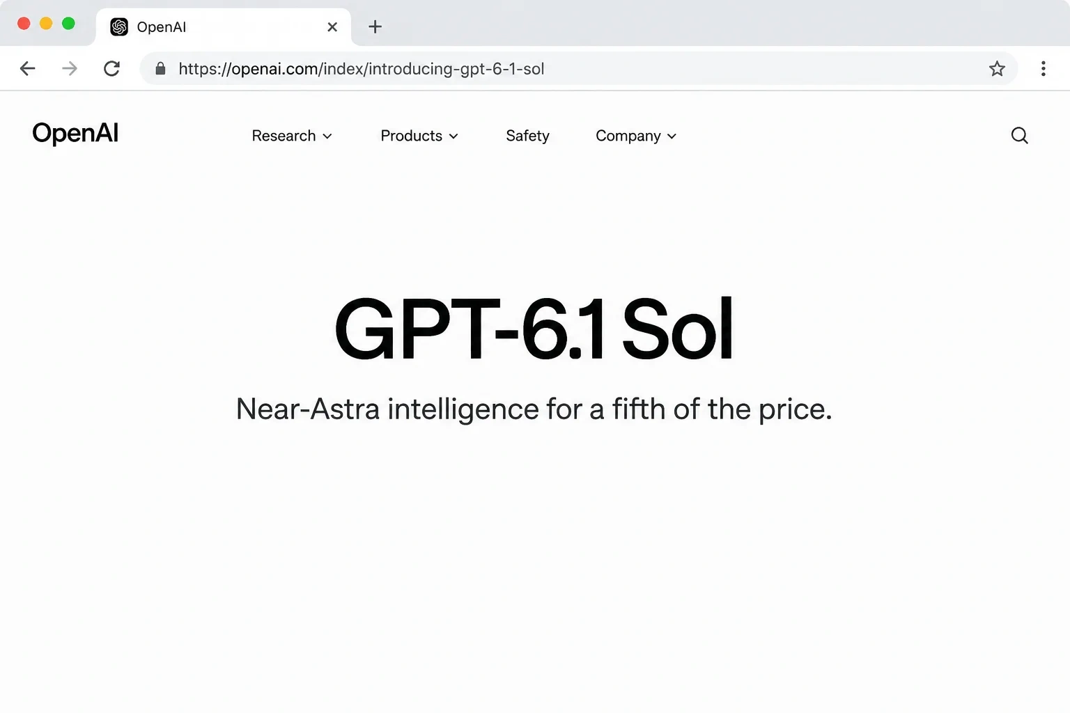Click the 'Near-Astra intelligence' subtitle text
The image size is (1070, 713).
tap(534, 409)
